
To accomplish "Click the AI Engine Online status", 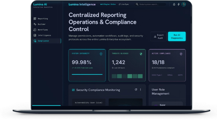I will pos(108,4).
